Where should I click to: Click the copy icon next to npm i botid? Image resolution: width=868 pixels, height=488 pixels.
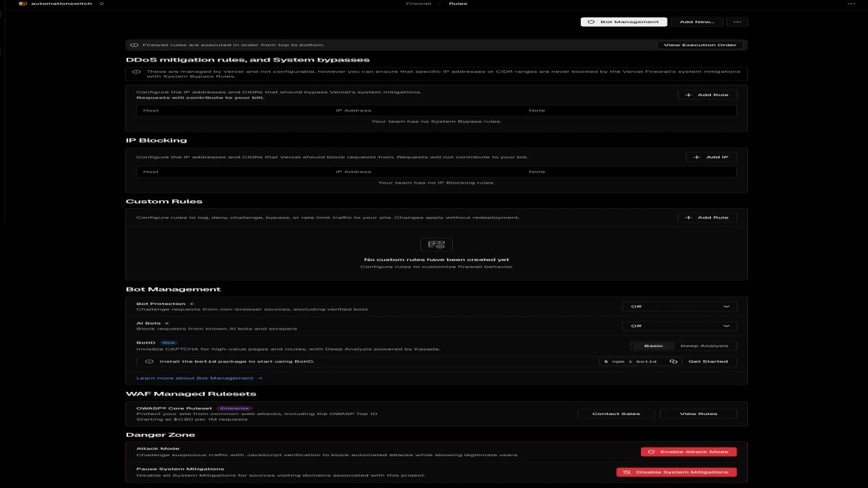[x=673, y=361]
